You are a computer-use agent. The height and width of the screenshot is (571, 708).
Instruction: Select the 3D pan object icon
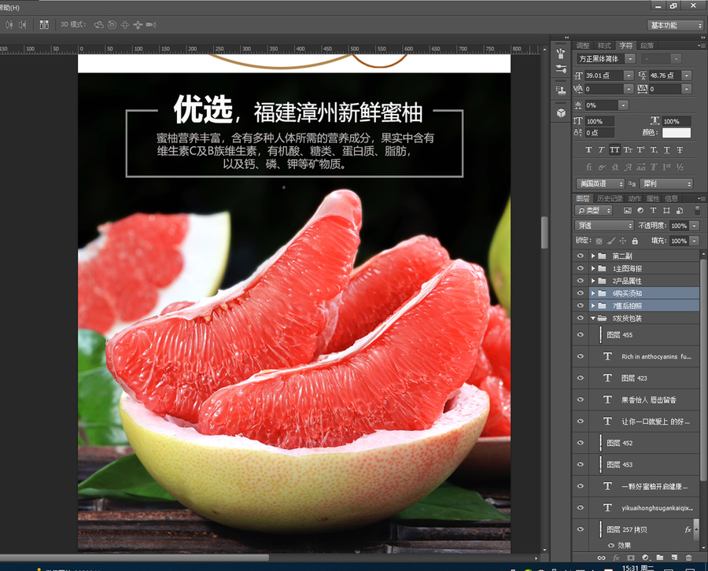click(125, 25)
